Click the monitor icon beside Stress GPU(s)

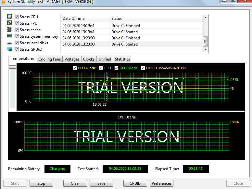9,49
